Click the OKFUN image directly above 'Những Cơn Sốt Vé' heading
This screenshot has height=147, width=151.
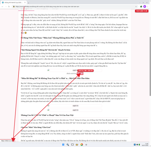pyautogui.click(x=75, y=110)
